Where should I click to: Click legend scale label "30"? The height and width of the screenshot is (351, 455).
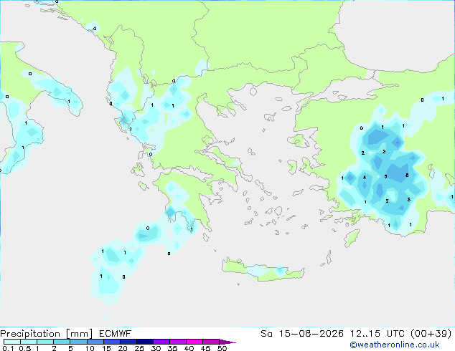pos(156,348)
